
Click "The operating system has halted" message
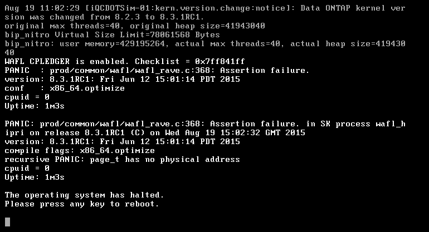(x=84, y=195)
